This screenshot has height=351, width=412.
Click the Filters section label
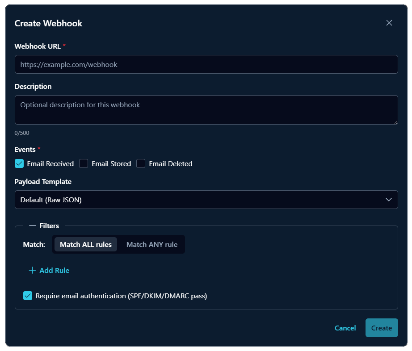(x=49, y=226)
